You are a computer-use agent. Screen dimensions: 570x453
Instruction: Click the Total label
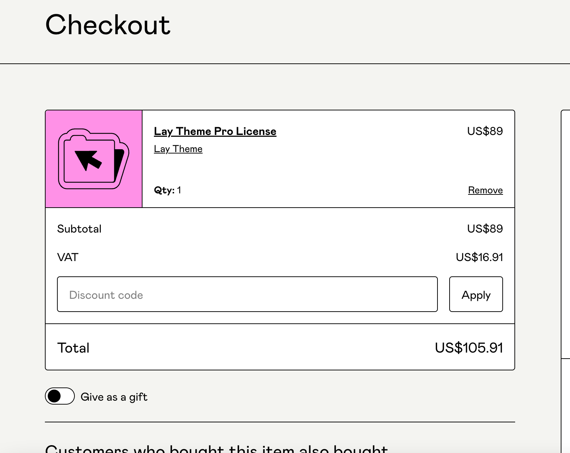coord(73,348)
